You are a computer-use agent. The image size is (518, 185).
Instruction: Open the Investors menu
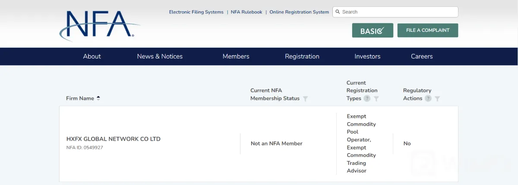point(367,56)
